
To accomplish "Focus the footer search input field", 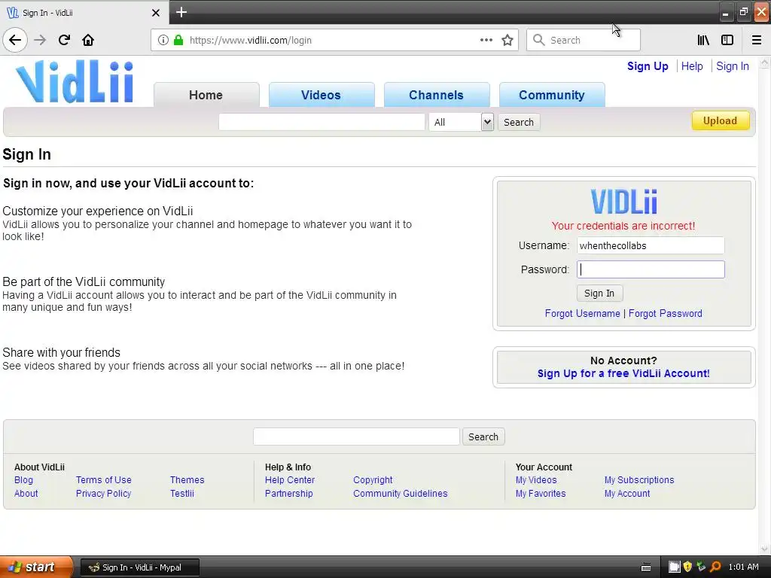I will 356,437.
